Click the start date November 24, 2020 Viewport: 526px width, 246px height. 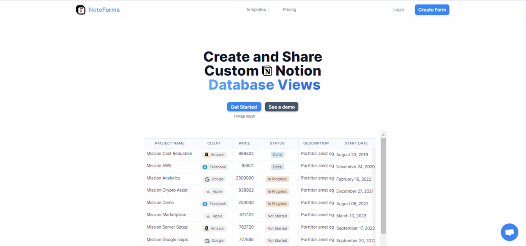pyautogui.click(x=355, y=167)
